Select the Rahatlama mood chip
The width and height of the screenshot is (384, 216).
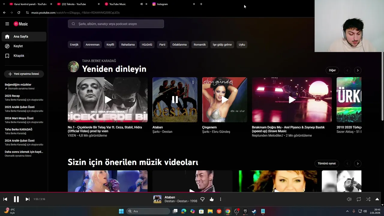(x=128, y=44)
